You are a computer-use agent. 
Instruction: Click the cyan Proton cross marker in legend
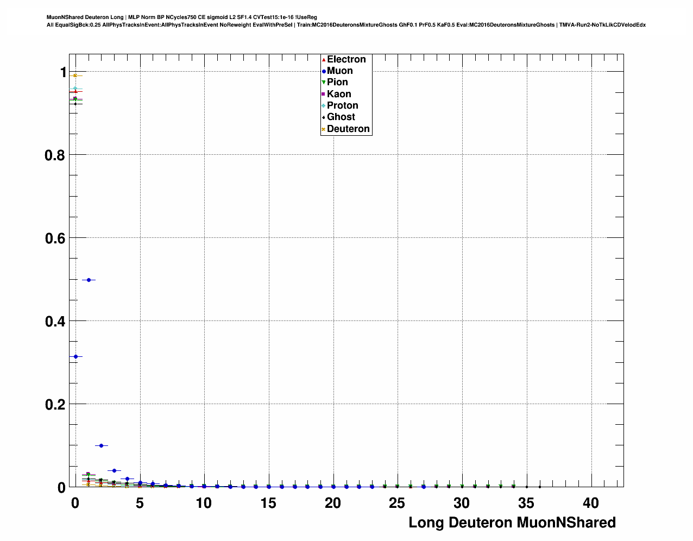tap(324, 106)
